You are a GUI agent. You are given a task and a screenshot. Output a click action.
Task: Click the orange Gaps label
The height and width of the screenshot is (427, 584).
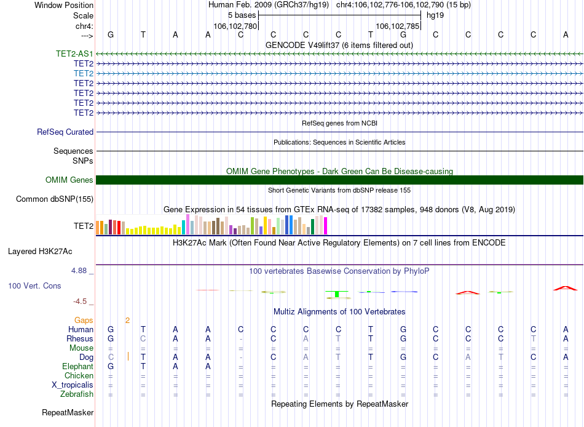pos(84,320)
